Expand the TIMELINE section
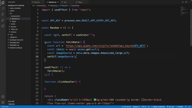Viewport: 192px width, 108px height. pos(11,104)
